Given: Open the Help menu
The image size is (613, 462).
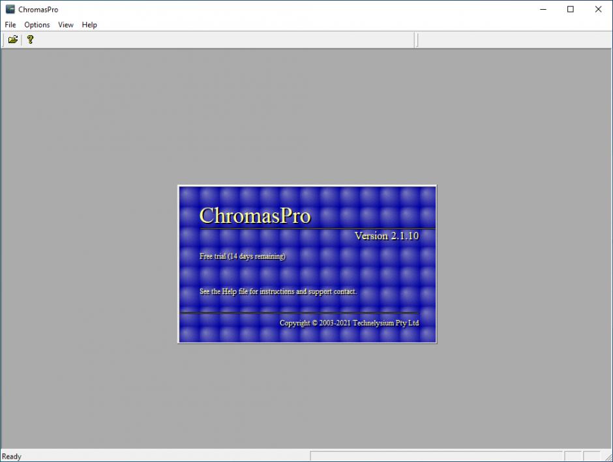Looking at the screenshot, I should coord(89,25).
